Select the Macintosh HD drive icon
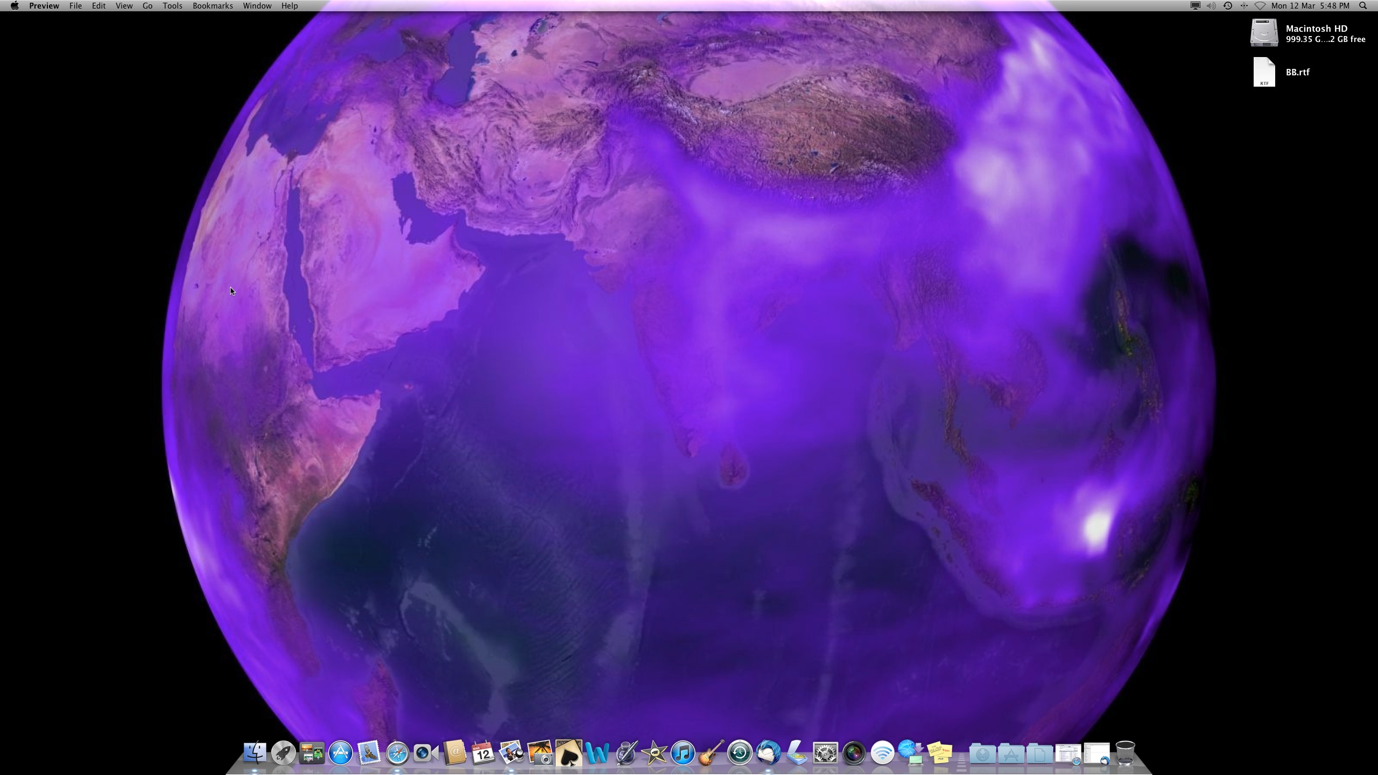1378x775 pixels. pyautogui.click(x=1264, y=33)
